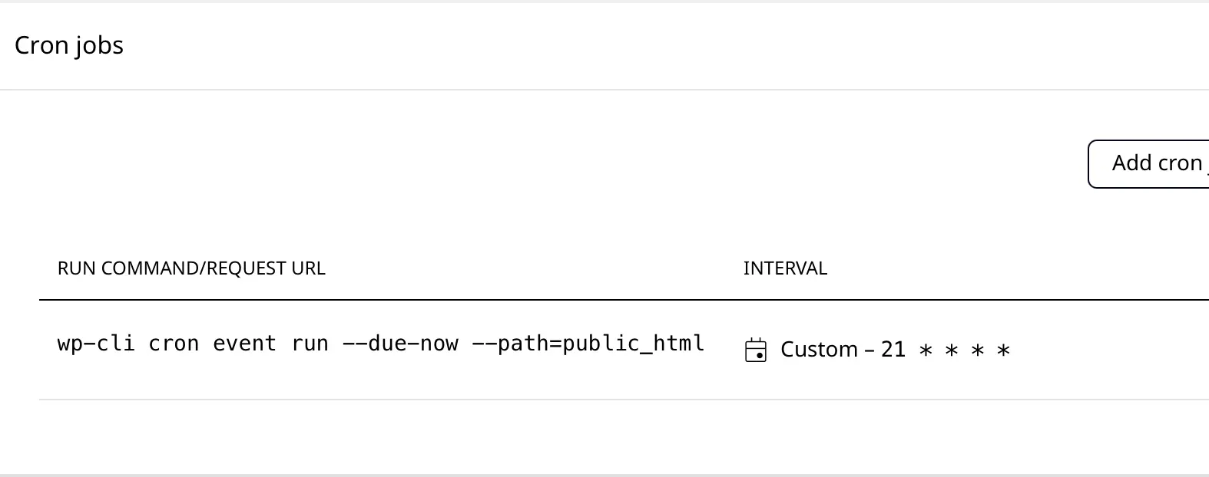Screen dimensions: 1209x477
Task: Click the first asterisk of the cron expression
Action: (926, 351)
